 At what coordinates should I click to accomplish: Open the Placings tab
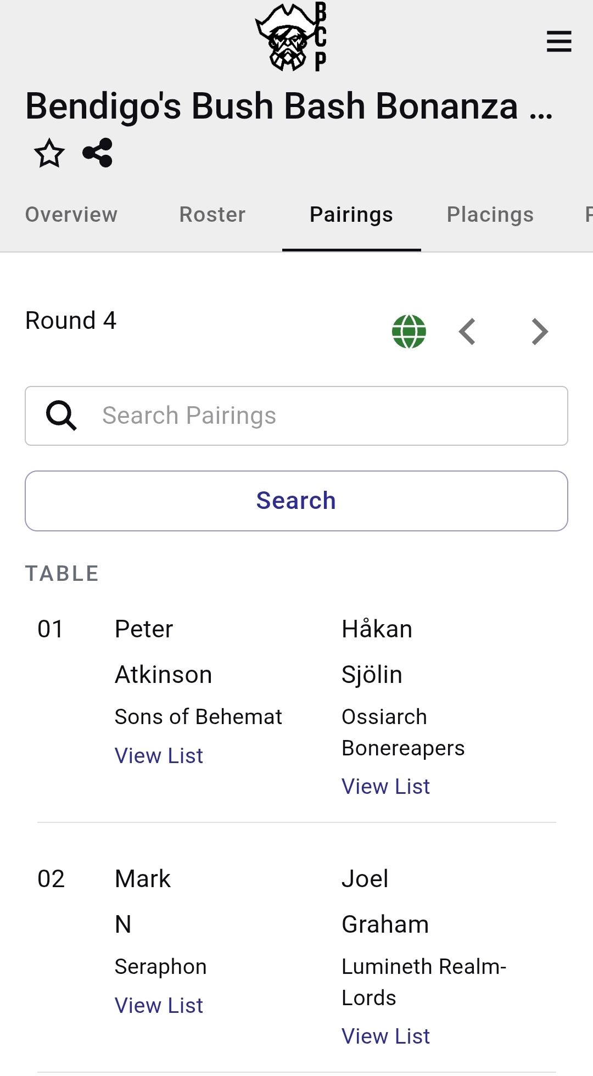pyautogui.click(x=490, y=215)
